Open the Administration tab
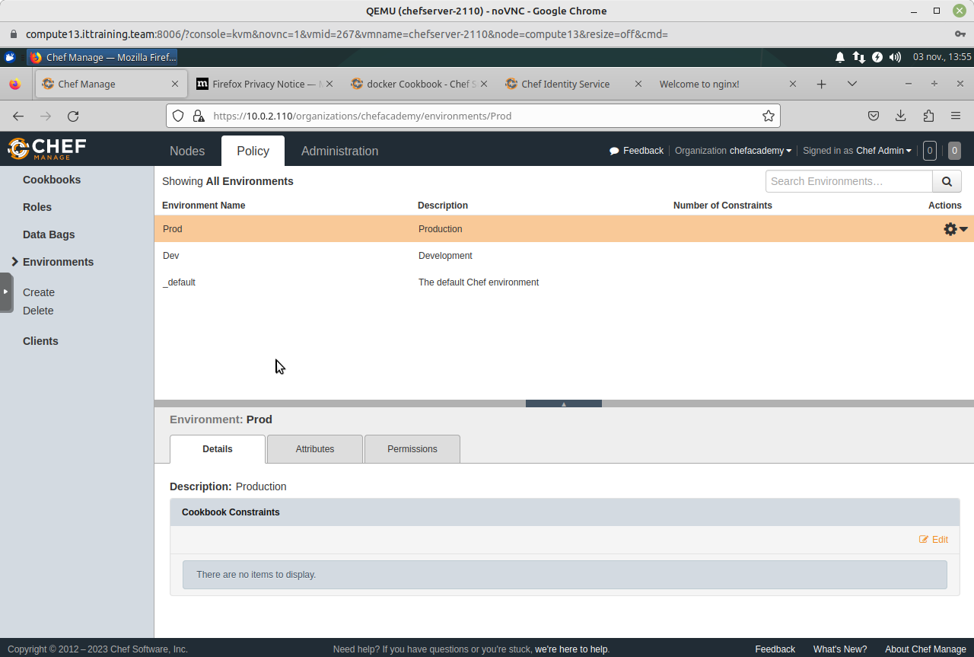The width and height of the screenshot is (974, 657). (339, 151)
